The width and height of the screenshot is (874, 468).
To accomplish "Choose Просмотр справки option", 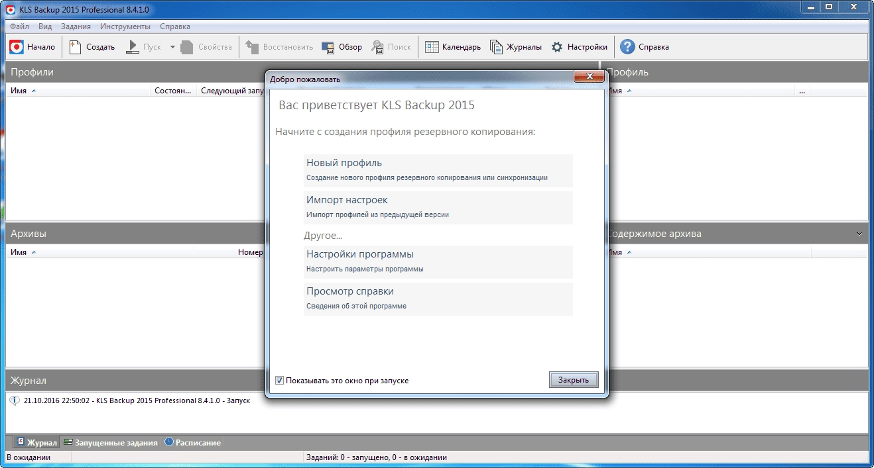I will 438,299.
